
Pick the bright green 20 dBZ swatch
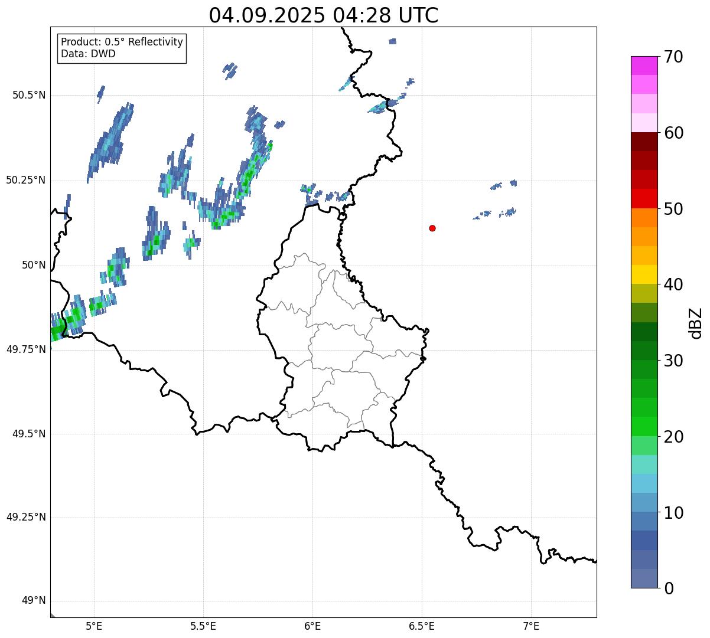pos(644,427)
